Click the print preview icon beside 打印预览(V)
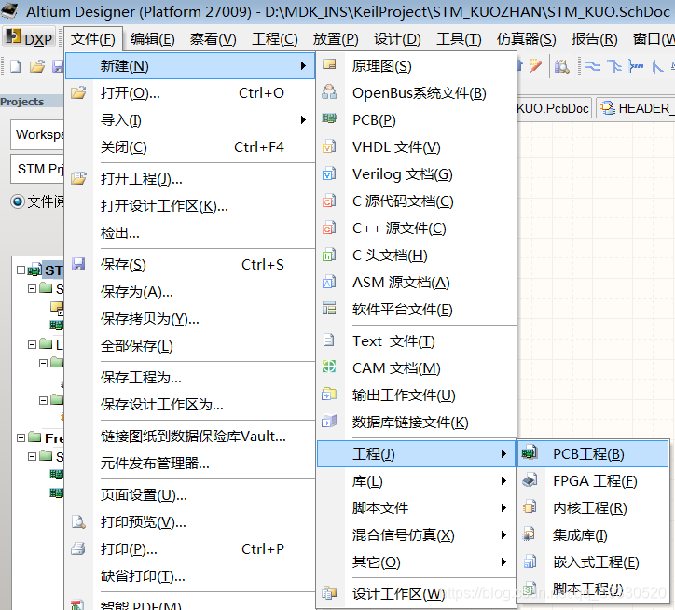This screenshot has width=675, height=610. (78, 521)
